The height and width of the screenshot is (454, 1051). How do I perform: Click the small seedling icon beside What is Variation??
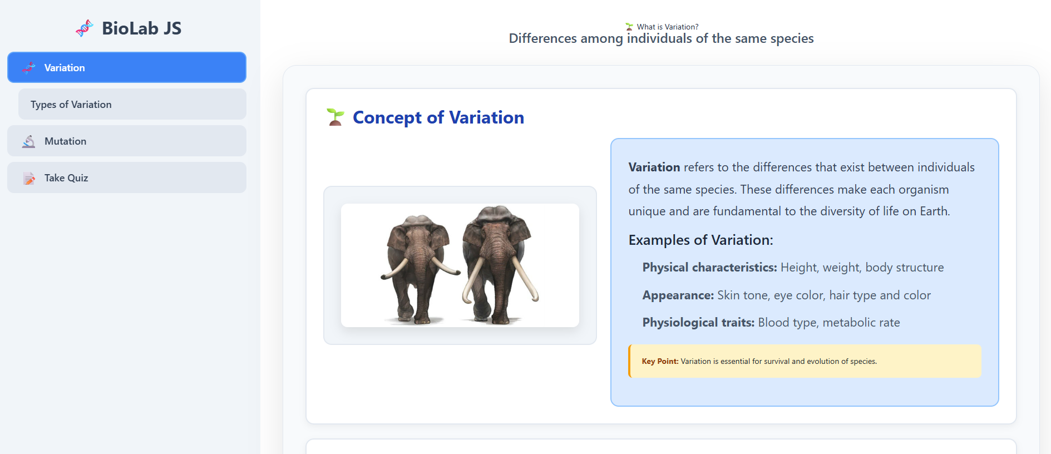tap(629, 27)
